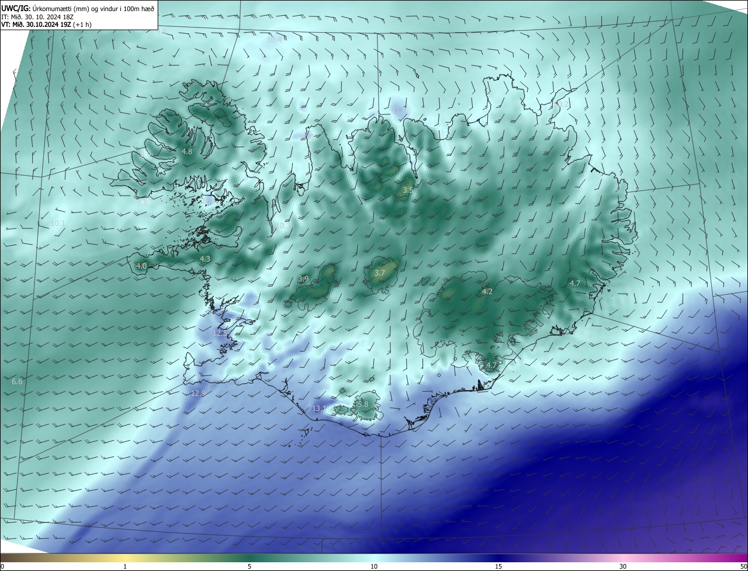The height and width of the screenshot is (571, 748).
Task: Click the 10.2 value off the northeast coast
Action: point(562,104)
